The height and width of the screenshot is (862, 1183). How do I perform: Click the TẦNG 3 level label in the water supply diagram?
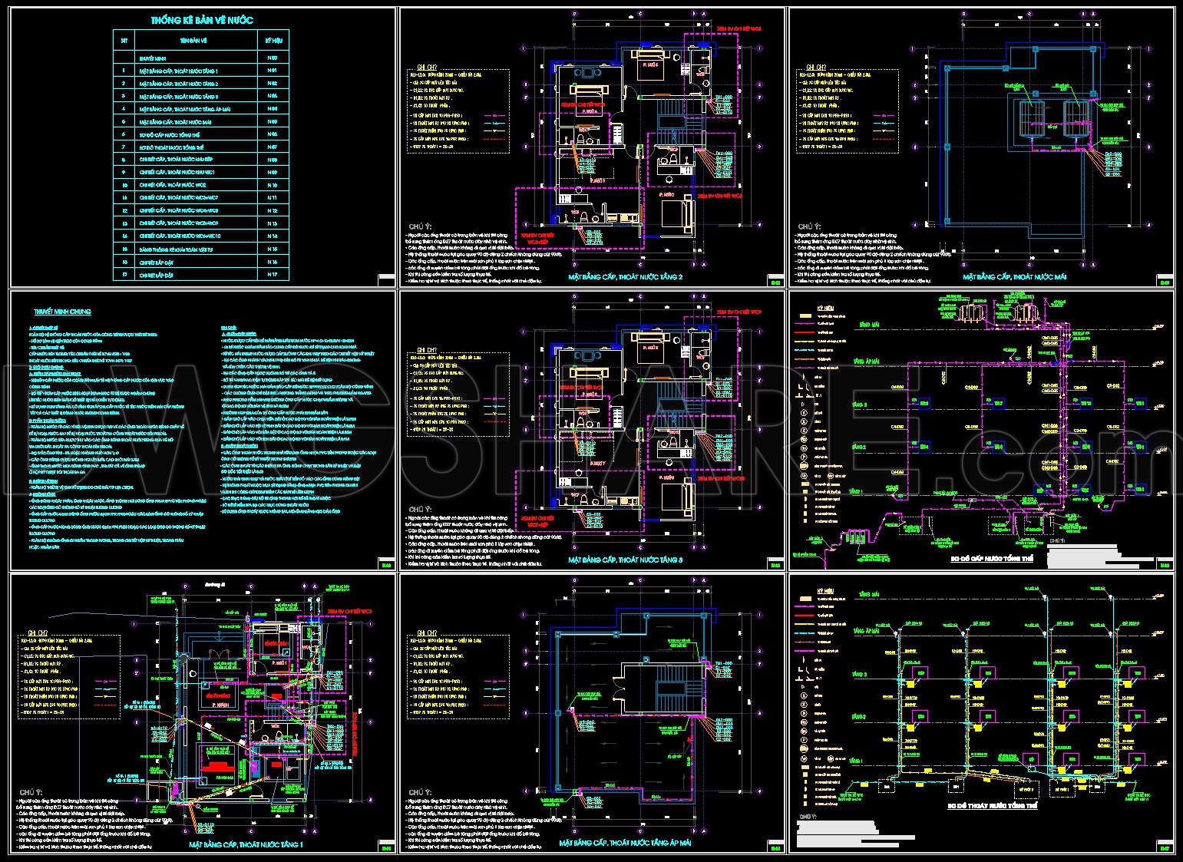point(859,405)
